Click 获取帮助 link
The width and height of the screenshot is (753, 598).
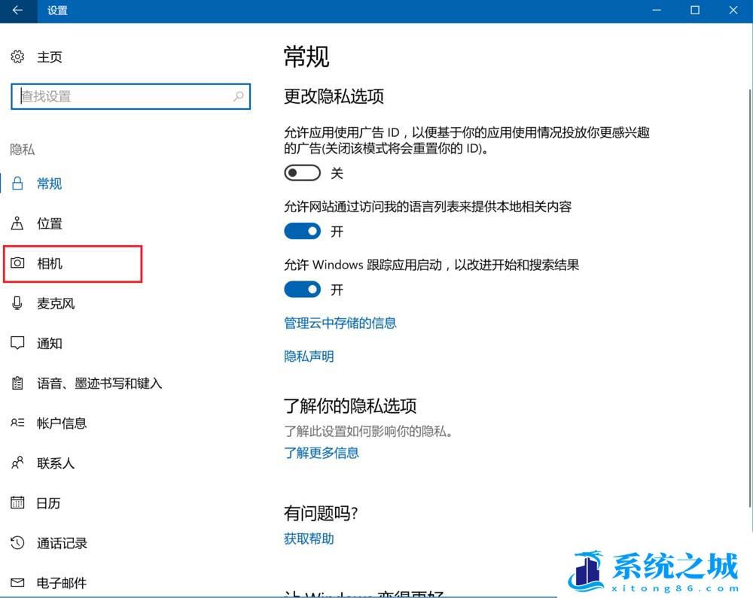[x=309, y=539]
